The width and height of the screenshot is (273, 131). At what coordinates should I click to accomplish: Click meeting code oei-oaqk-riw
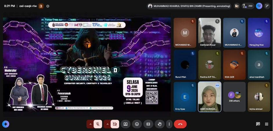28,6
